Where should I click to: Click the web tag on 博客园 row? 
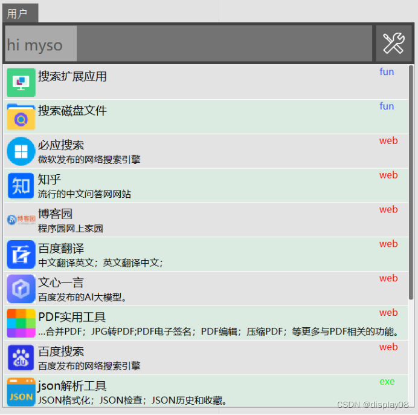tap(388, 210)
